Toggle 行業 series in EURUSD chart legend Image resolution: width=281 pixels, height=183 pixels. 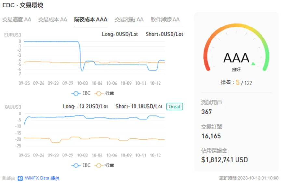[104, 93]
